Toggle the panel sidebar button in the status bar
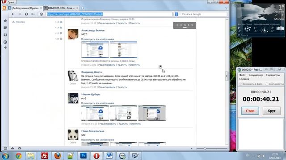The image size is (286, 160). [x=5, y=148]
